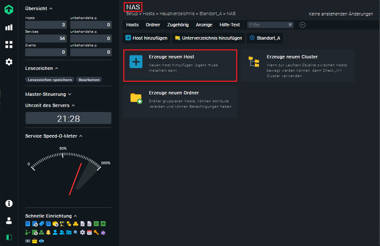
Task: Open the Customize grid menu
Action: pos(9,45)
